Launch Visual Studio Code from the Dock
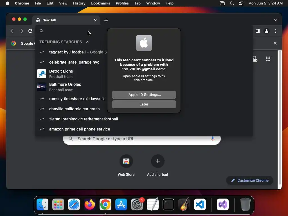This screenshot has height=216, width=288. coord(200,204)
